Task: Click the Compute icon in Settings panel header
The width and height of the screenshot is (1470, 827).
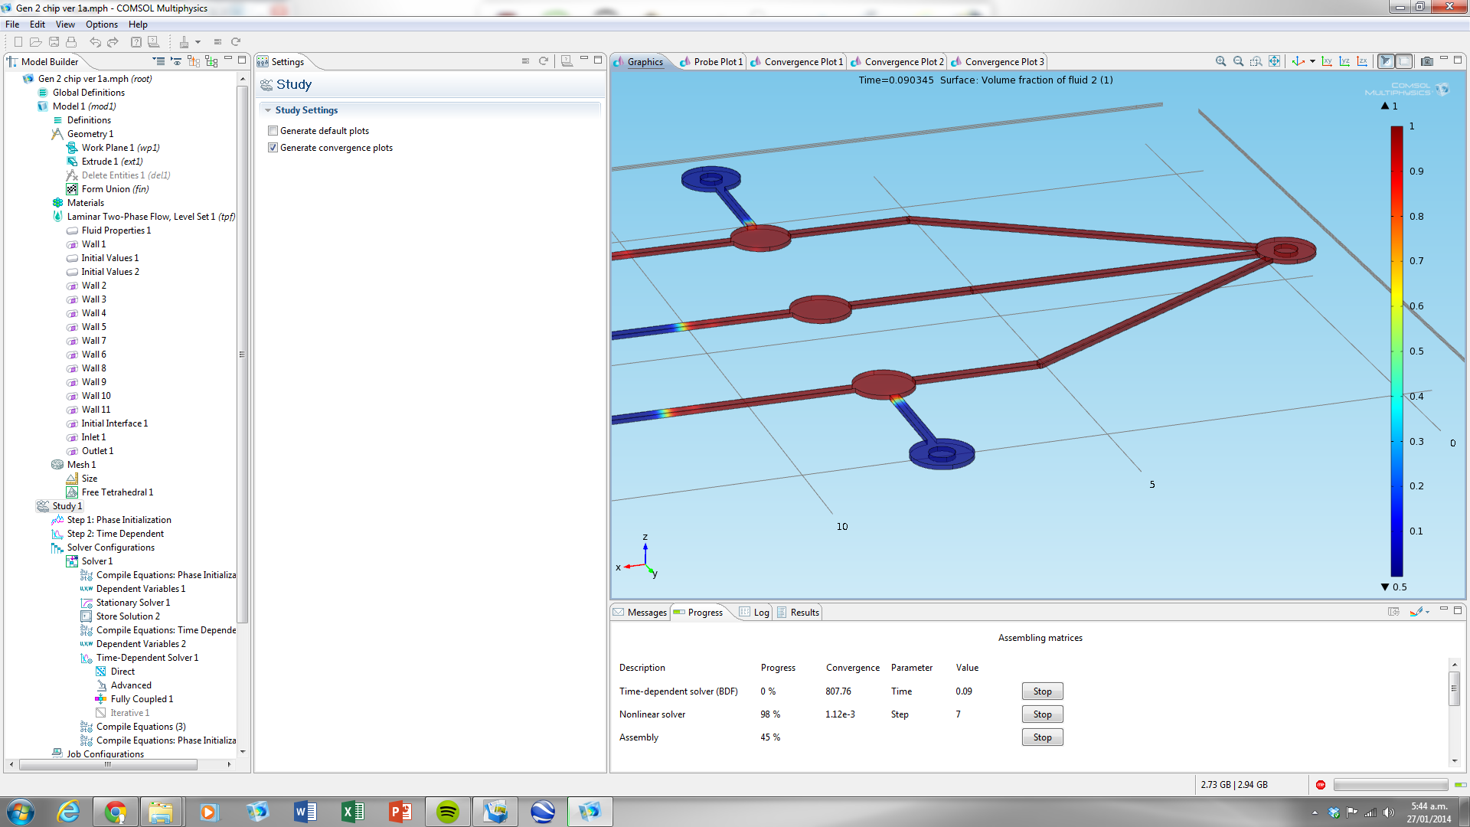Action: click(525, 61)
